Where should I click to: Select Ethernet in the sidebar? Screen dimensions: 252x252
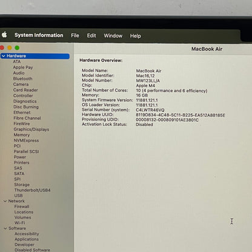click(22, 113)
